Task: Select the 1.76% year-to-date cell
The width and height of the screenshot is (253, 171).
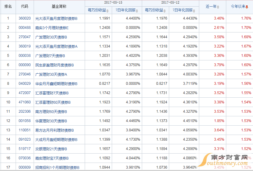Action: click(246, 18)
